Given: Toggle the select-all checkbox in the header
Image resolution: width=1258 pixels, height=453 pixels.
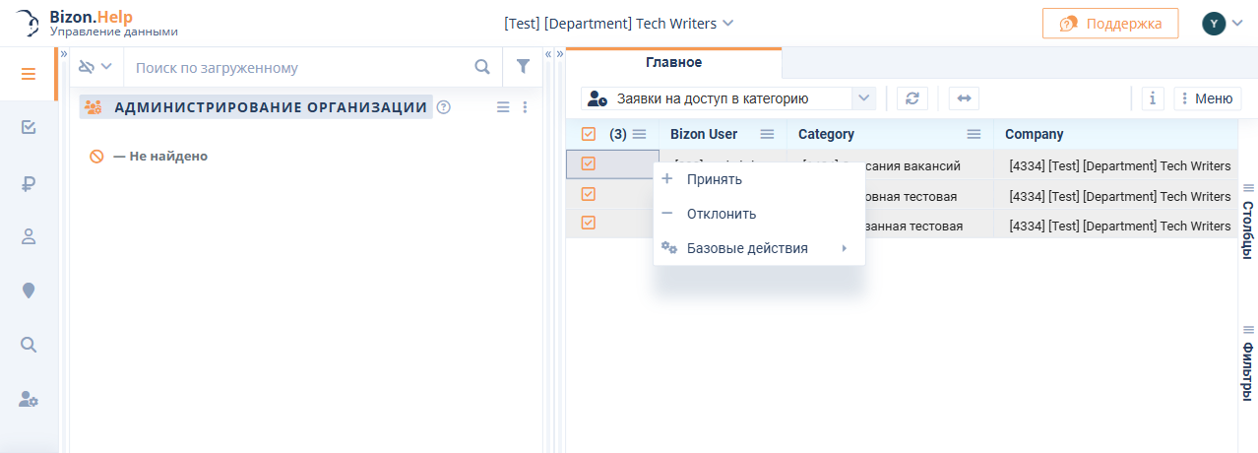Looking at the screenshot, I should (x=589, y=134).
